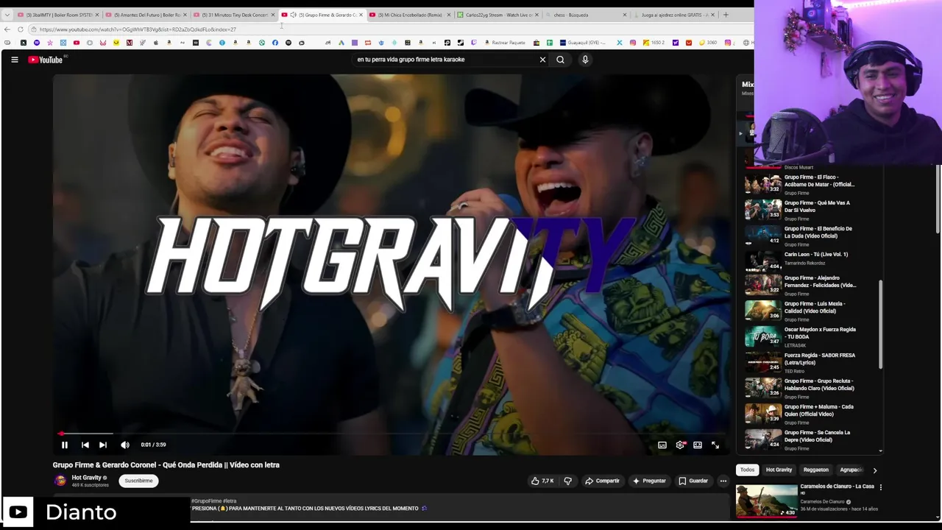Image resolution: width=942 pixels, height=530 pixels.
Task: Open browser tab search dropdown arrow
Action: click(7, 15)
